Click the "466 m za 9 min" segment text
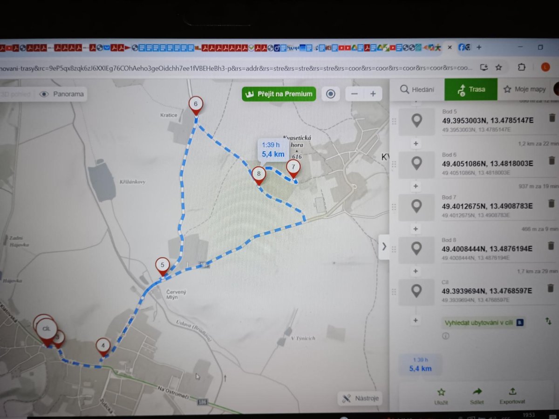559x419 pixels. click(539, 229)
